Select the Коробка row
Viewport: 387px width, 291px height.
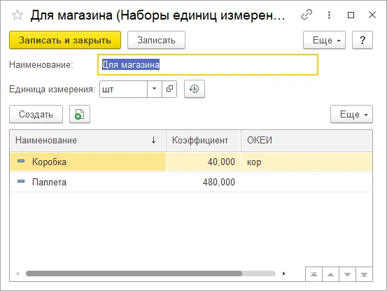tap(191, 162)
